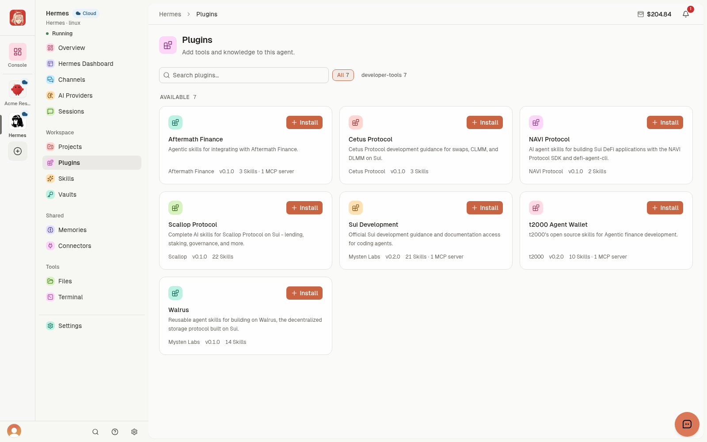Select Plugins in the sidebar
The width and height of the screenshot is (707, 442).
click(92, 163)
